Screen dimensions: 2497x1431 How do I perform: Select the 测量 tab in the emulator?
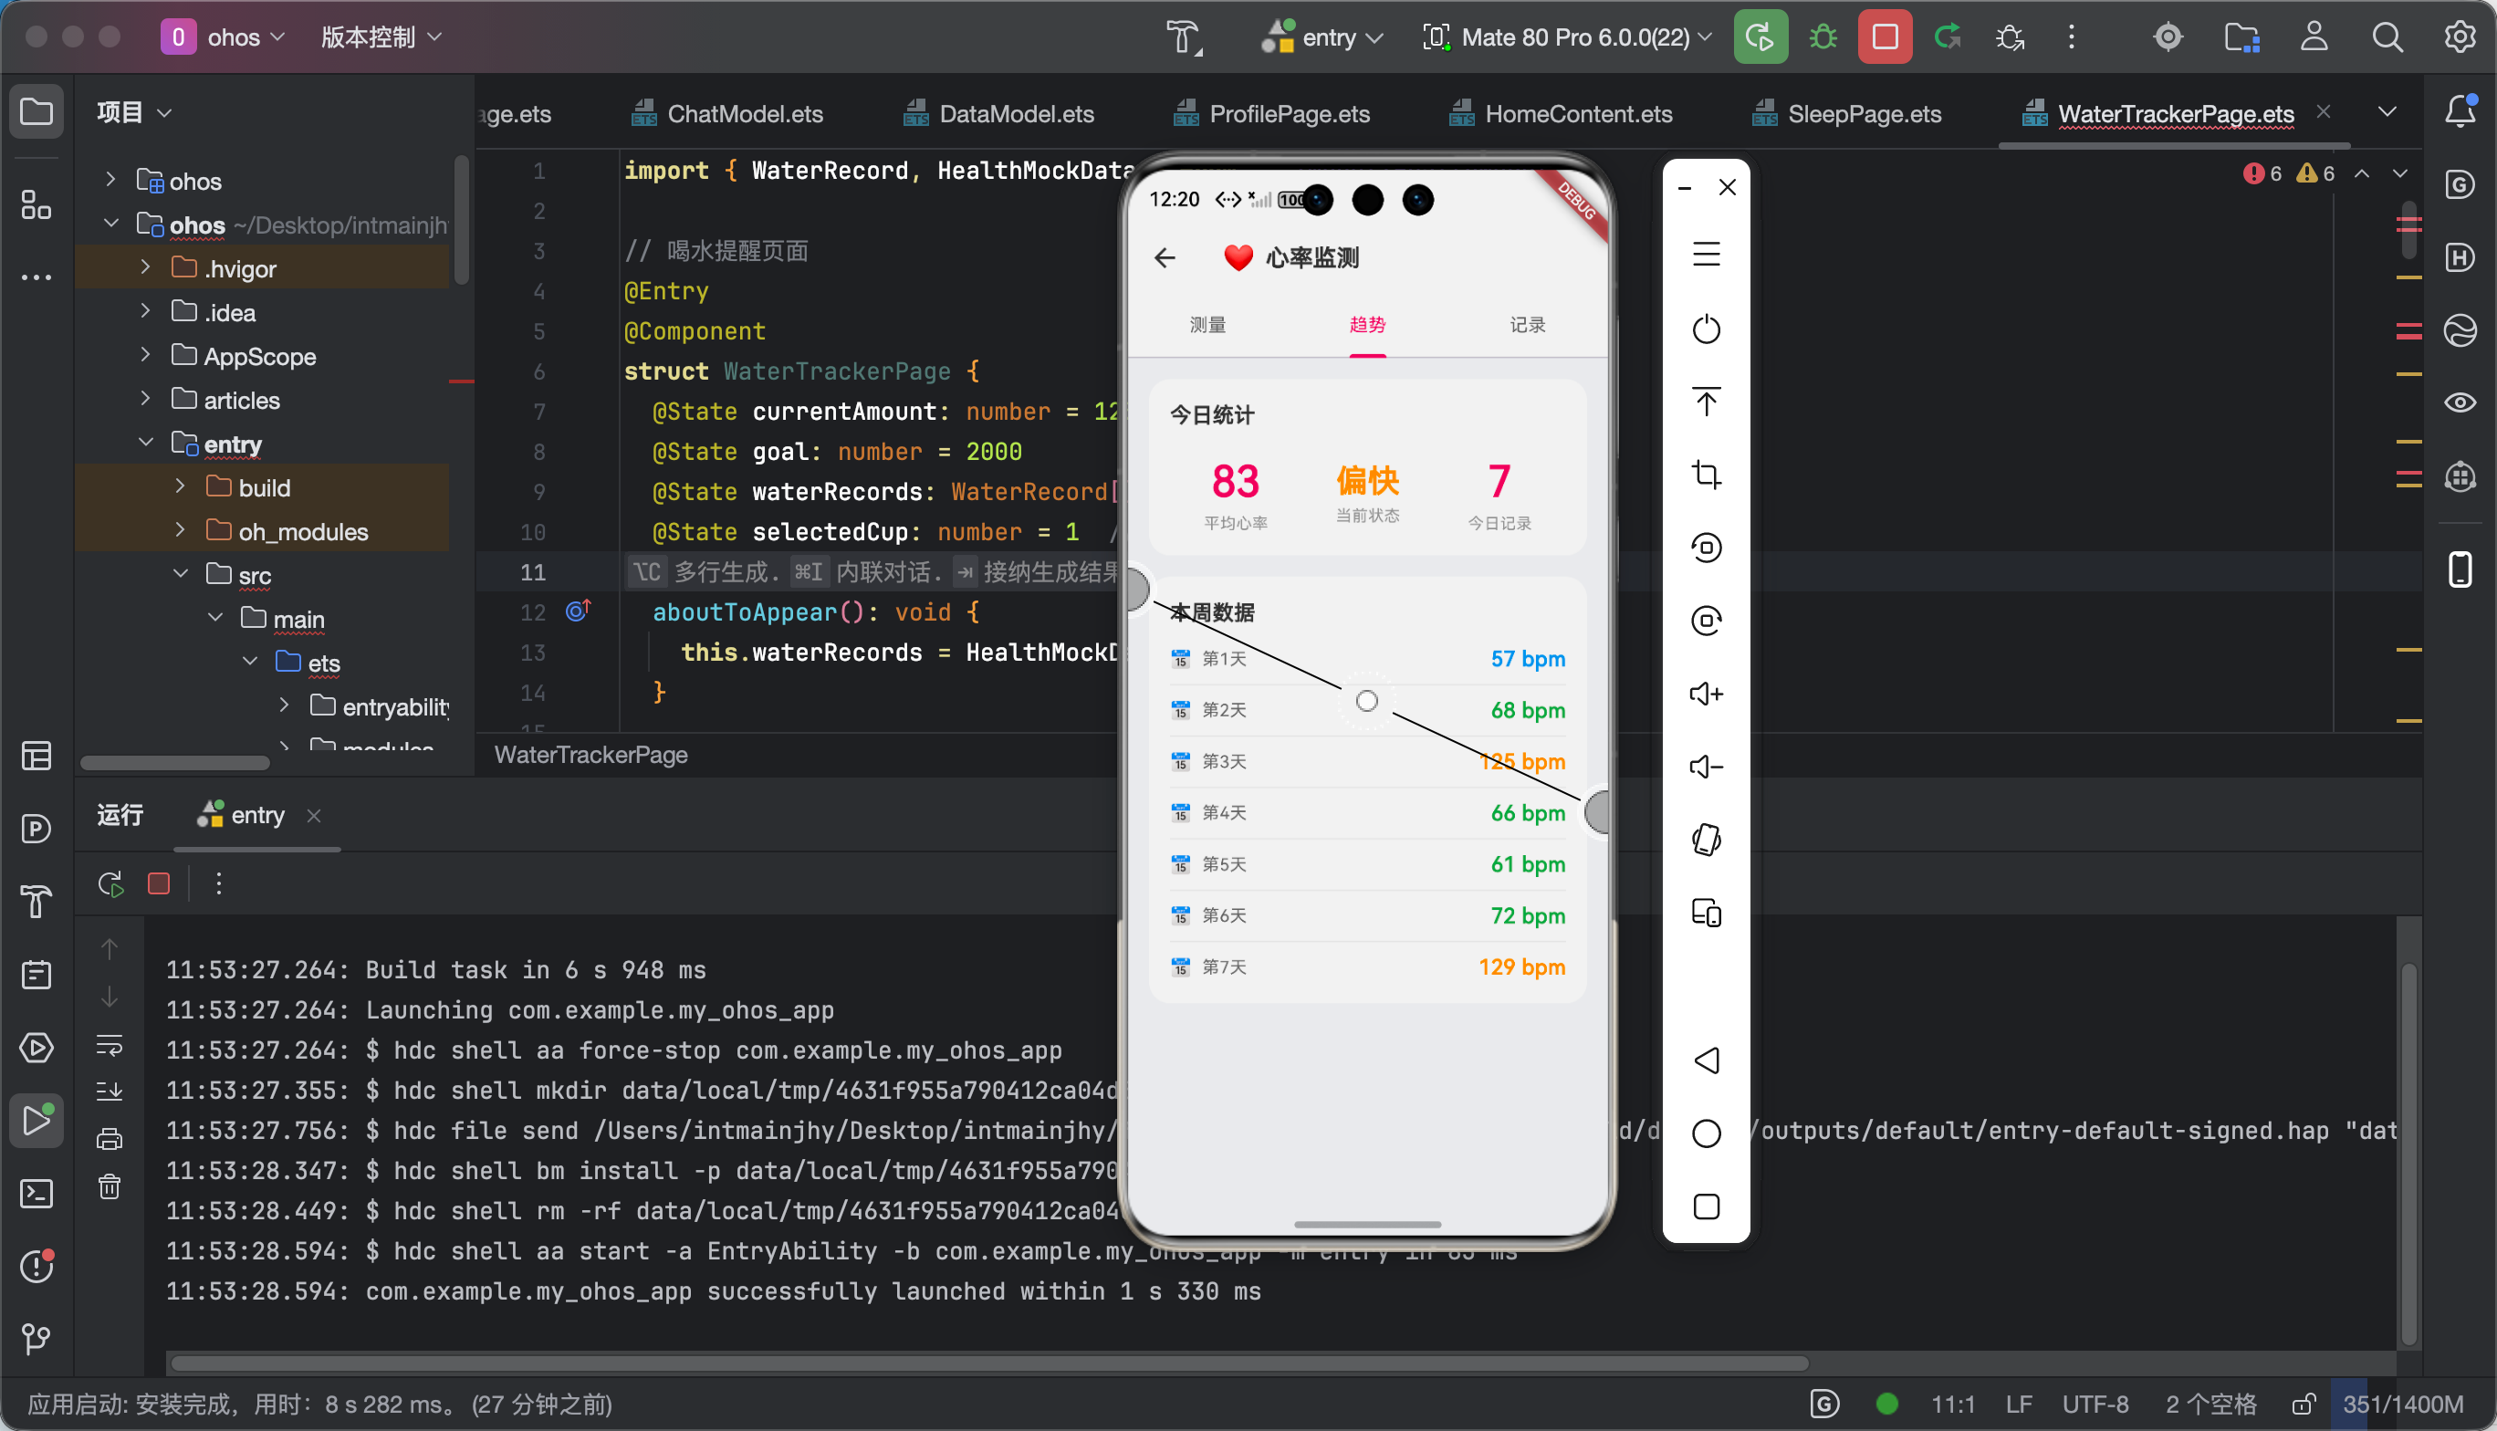(1207, 325)
